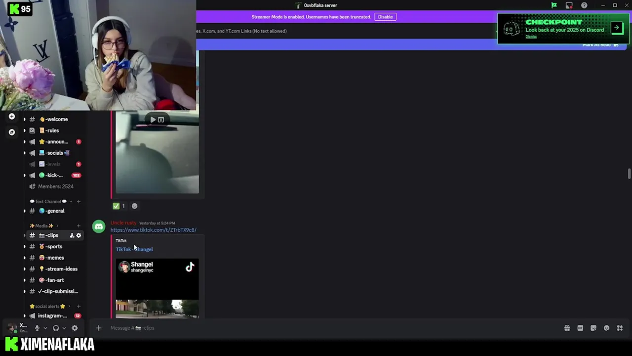
Task: Open the -fan-art channel
Action: 53,280
